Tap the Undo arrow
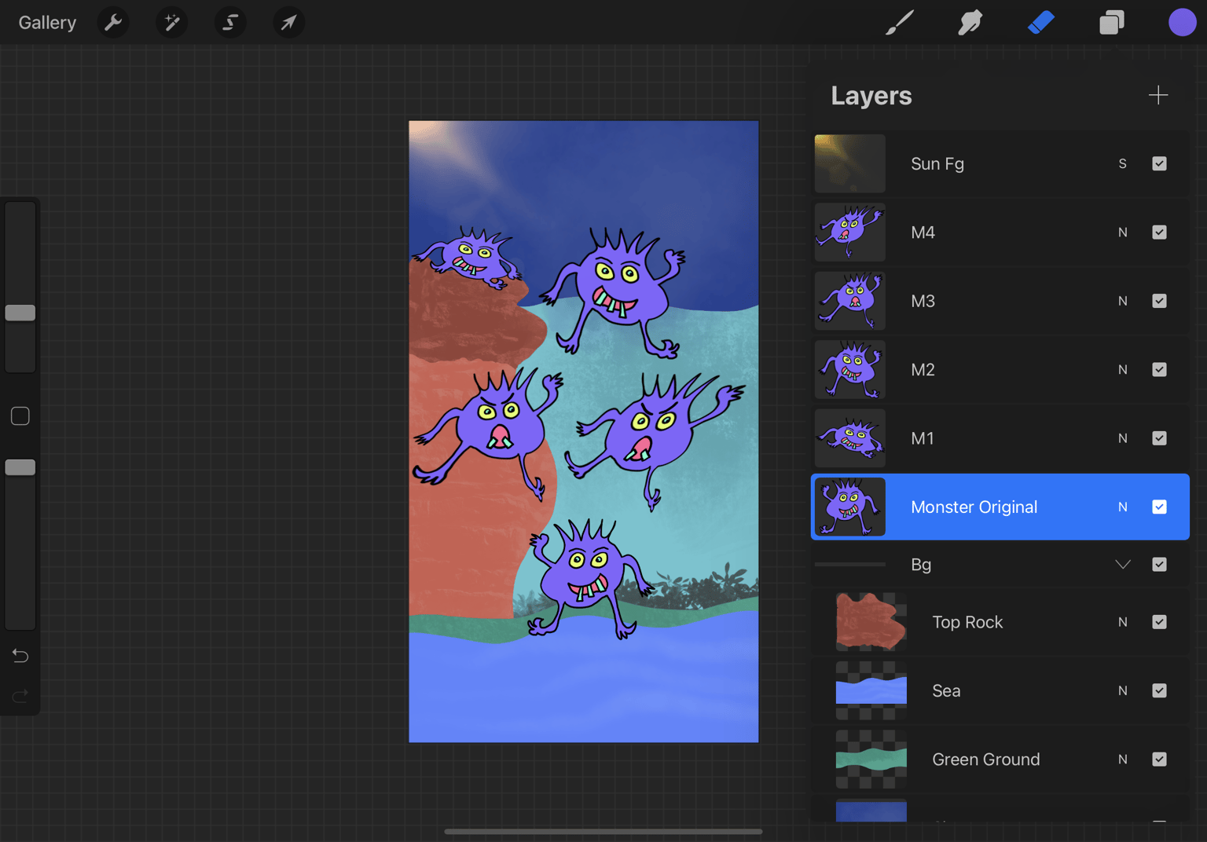Screen dimensions: 1207x842 pyautogui.click(x=20, y=655)
